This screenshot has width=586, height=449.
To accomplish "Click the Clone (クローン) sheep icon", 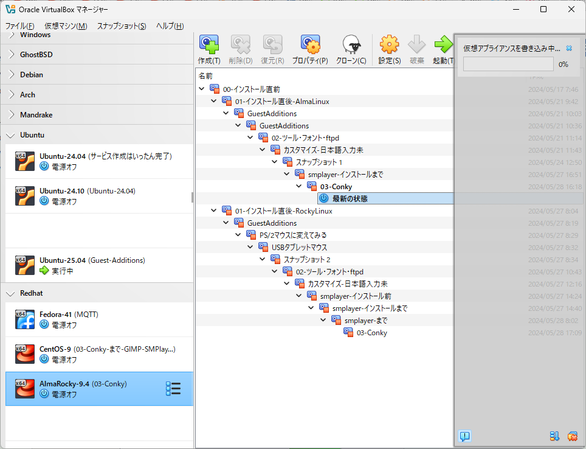I will pyautogui.click(x=351, y=44).
